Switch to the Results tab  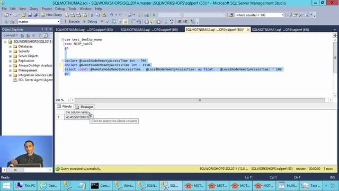point(65,107)
